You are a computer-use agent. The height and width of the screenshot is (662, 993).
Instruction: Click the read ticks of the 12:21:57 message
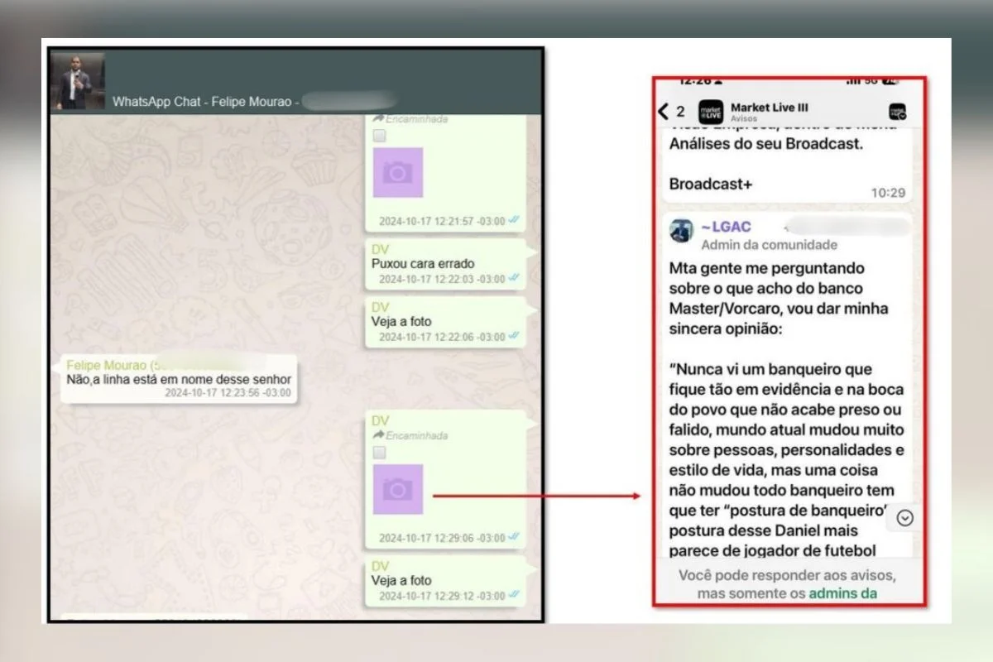(514, 221)
